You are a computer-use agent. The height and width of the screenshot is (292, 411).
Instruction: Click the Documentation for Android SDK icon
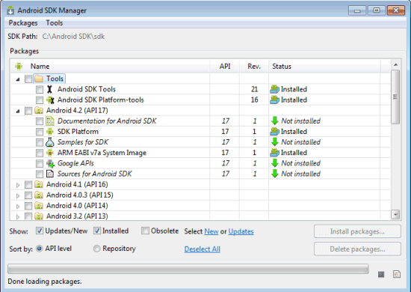click(x=50, y=121)
